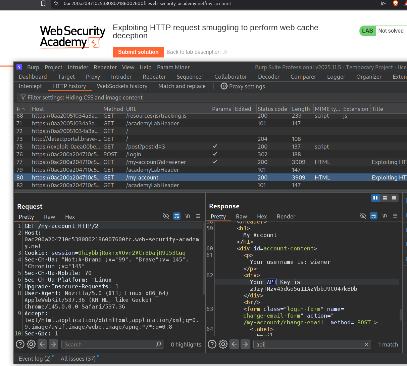Toggle word wrap in Request panel
Image resolution: width=407 pixels, height=366 pixels.
tap(177, 216)
